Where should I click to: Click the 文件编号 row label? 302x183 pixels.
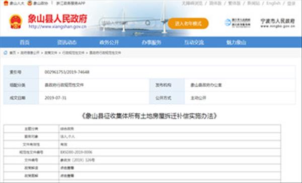coord(31,160)
